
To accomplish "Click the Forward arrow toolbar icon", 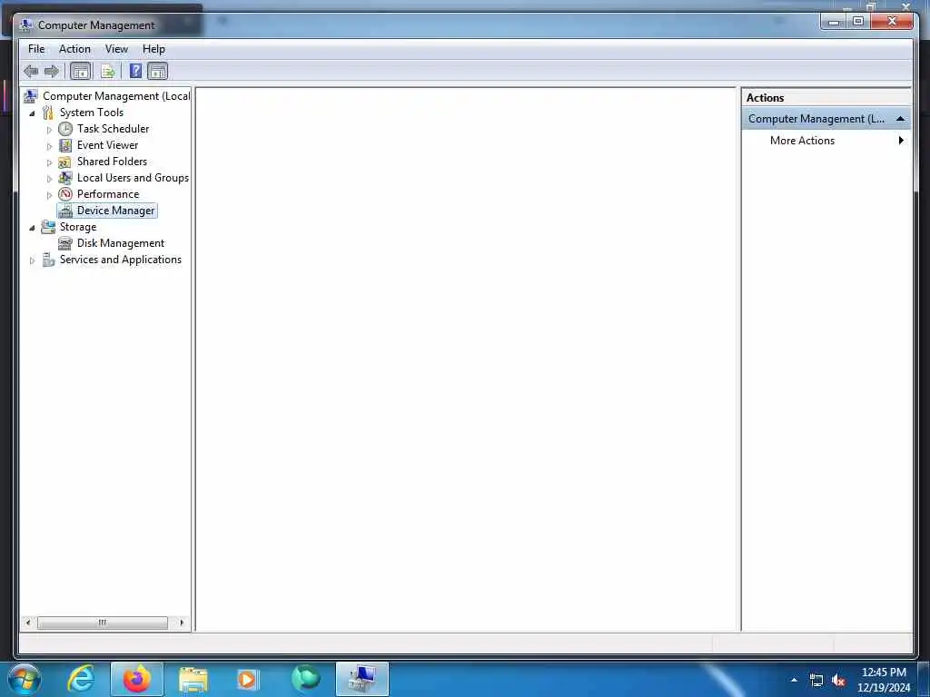I will [x=52, y=72].
